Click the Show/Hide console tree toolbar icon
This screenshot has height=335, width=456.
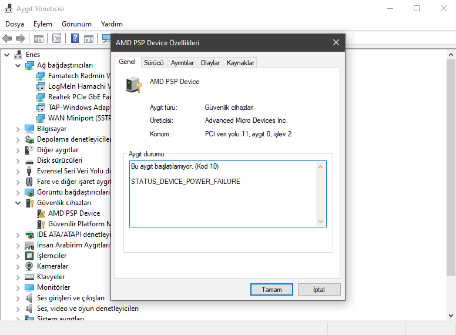(38, 38)
